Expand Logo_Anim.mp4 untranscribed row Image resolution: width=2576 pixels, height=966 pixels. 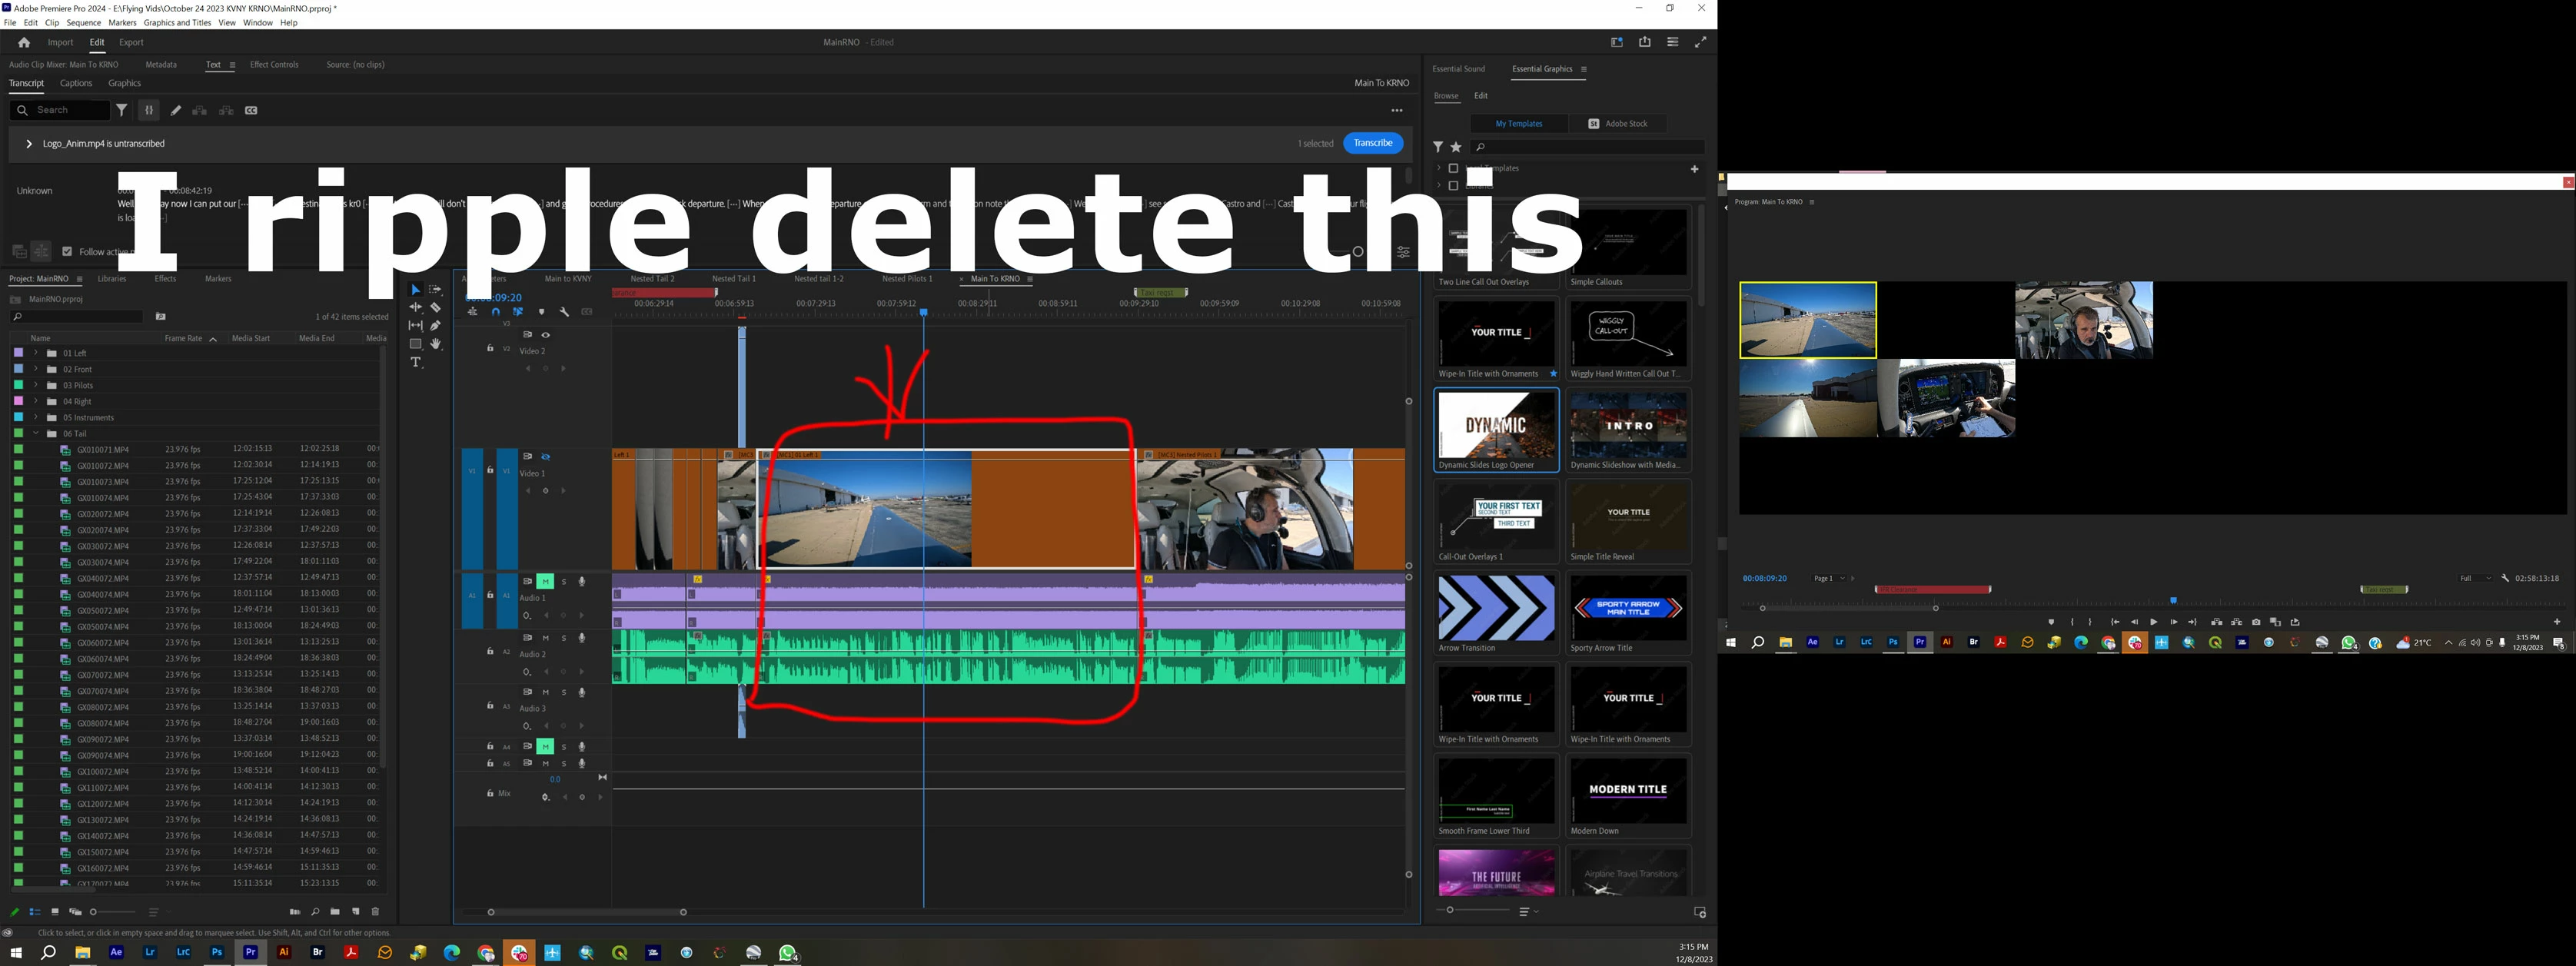(28, 144)
